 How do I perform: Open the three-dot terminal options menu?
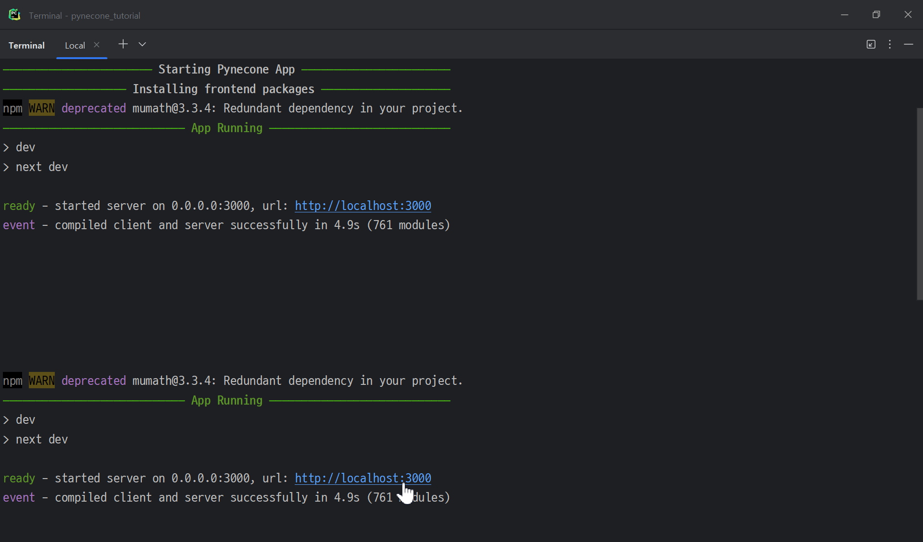tap(890, 44)
